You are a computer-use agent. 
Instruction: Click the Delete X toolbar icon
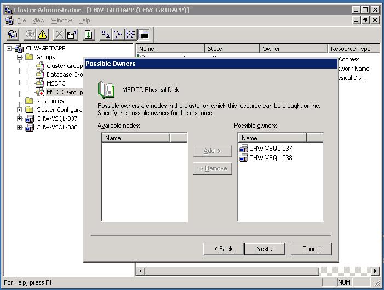tap(59, 34)
